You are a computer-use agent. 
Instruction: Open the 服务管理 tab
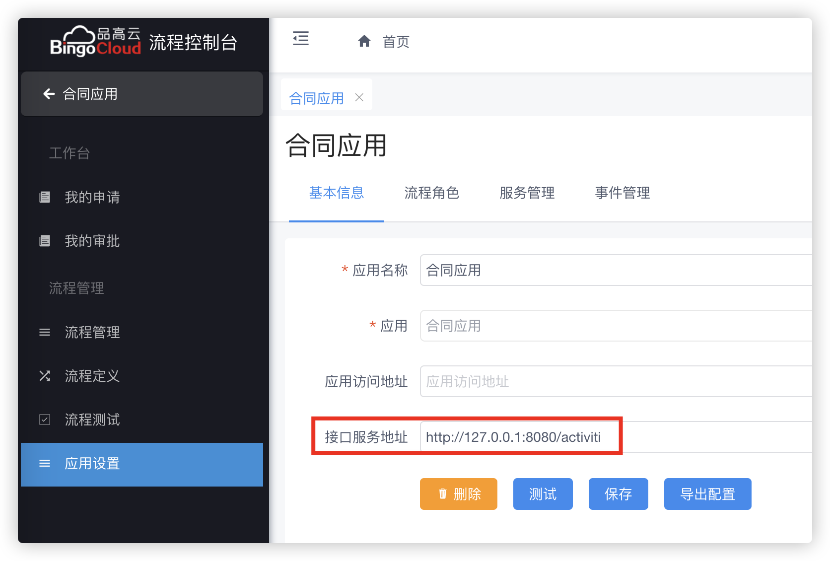point(527,193)
